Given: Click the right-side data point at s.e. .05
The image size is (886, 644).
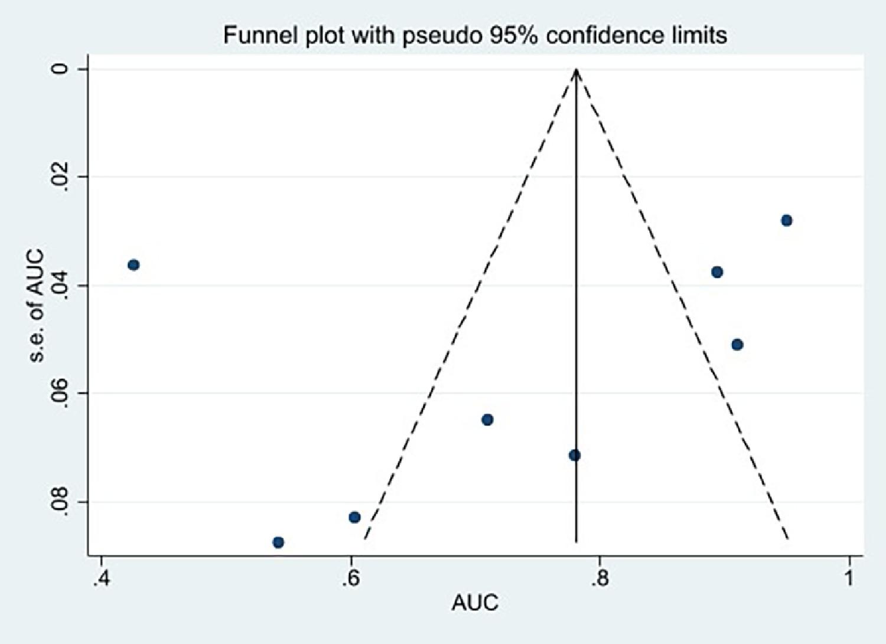Looking at the screenshot, I should click(737, 344).
